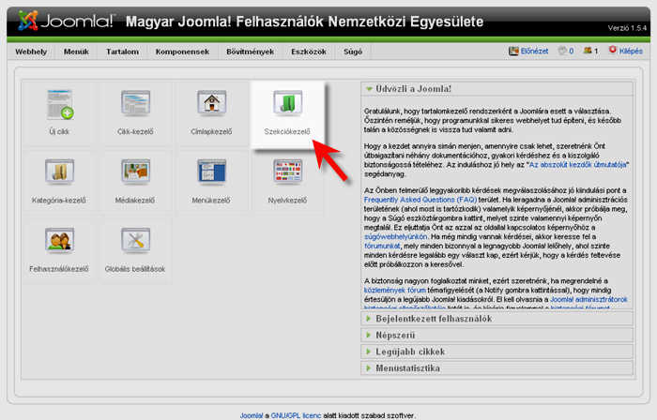The image size is (657, 420).
Task: Open the Komponensek menu
Action: point(182,52)
